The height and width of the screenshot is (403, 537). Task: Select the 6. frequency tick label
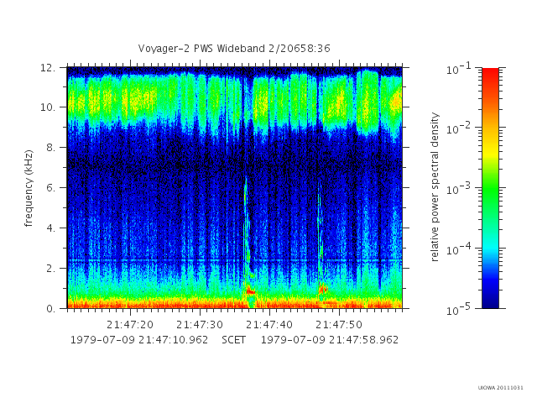coord(50,187)
